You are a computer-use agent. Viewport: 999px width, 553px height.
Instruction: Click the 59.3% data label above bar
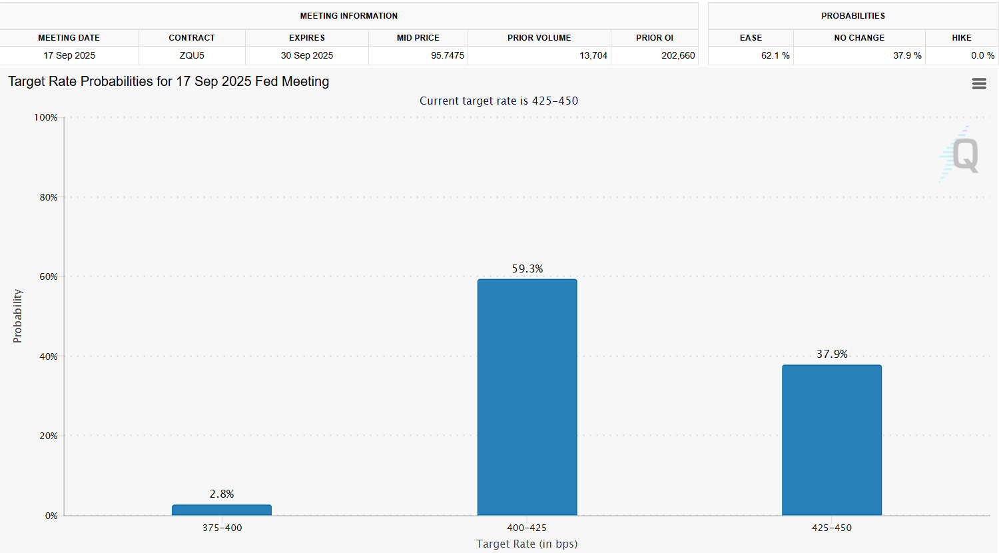527,269
